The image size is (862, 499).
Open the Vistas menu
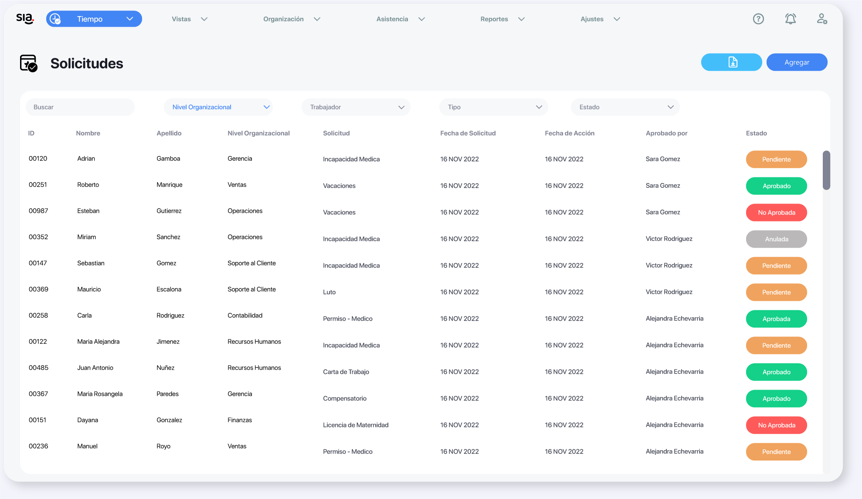tap(189, 19)
